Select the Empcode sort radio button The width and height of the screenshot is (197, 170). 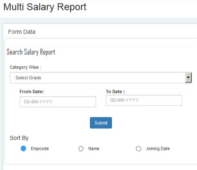(23, 148)
